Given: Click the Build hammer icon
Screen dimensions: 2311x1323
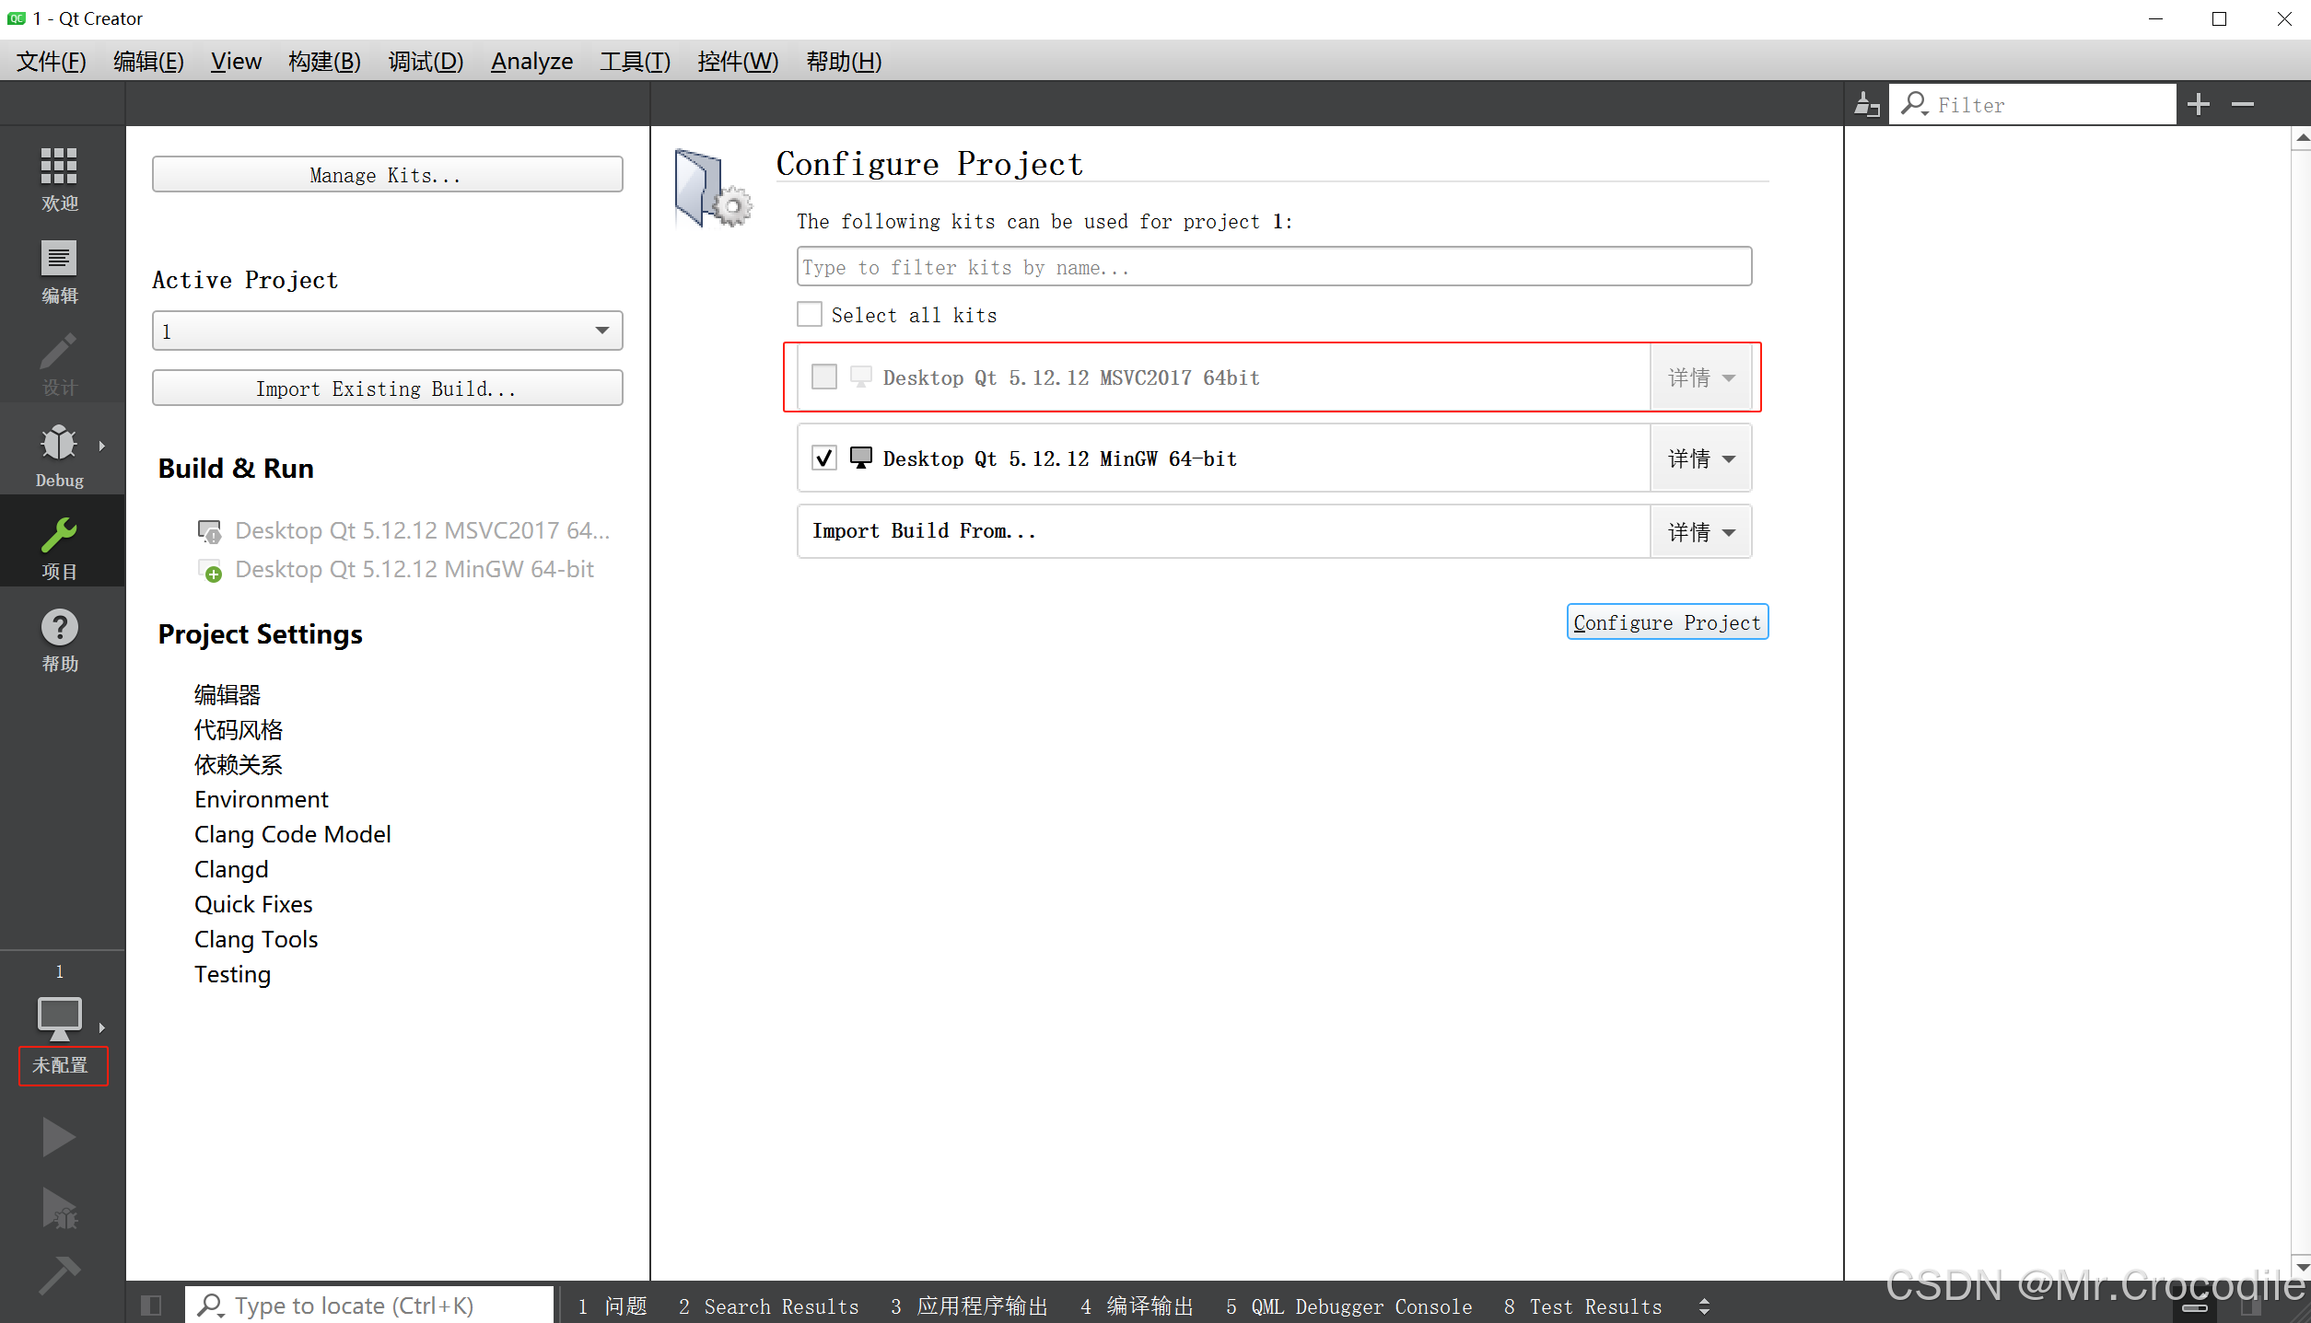Looking at the screenshot, I should 59,1275.
